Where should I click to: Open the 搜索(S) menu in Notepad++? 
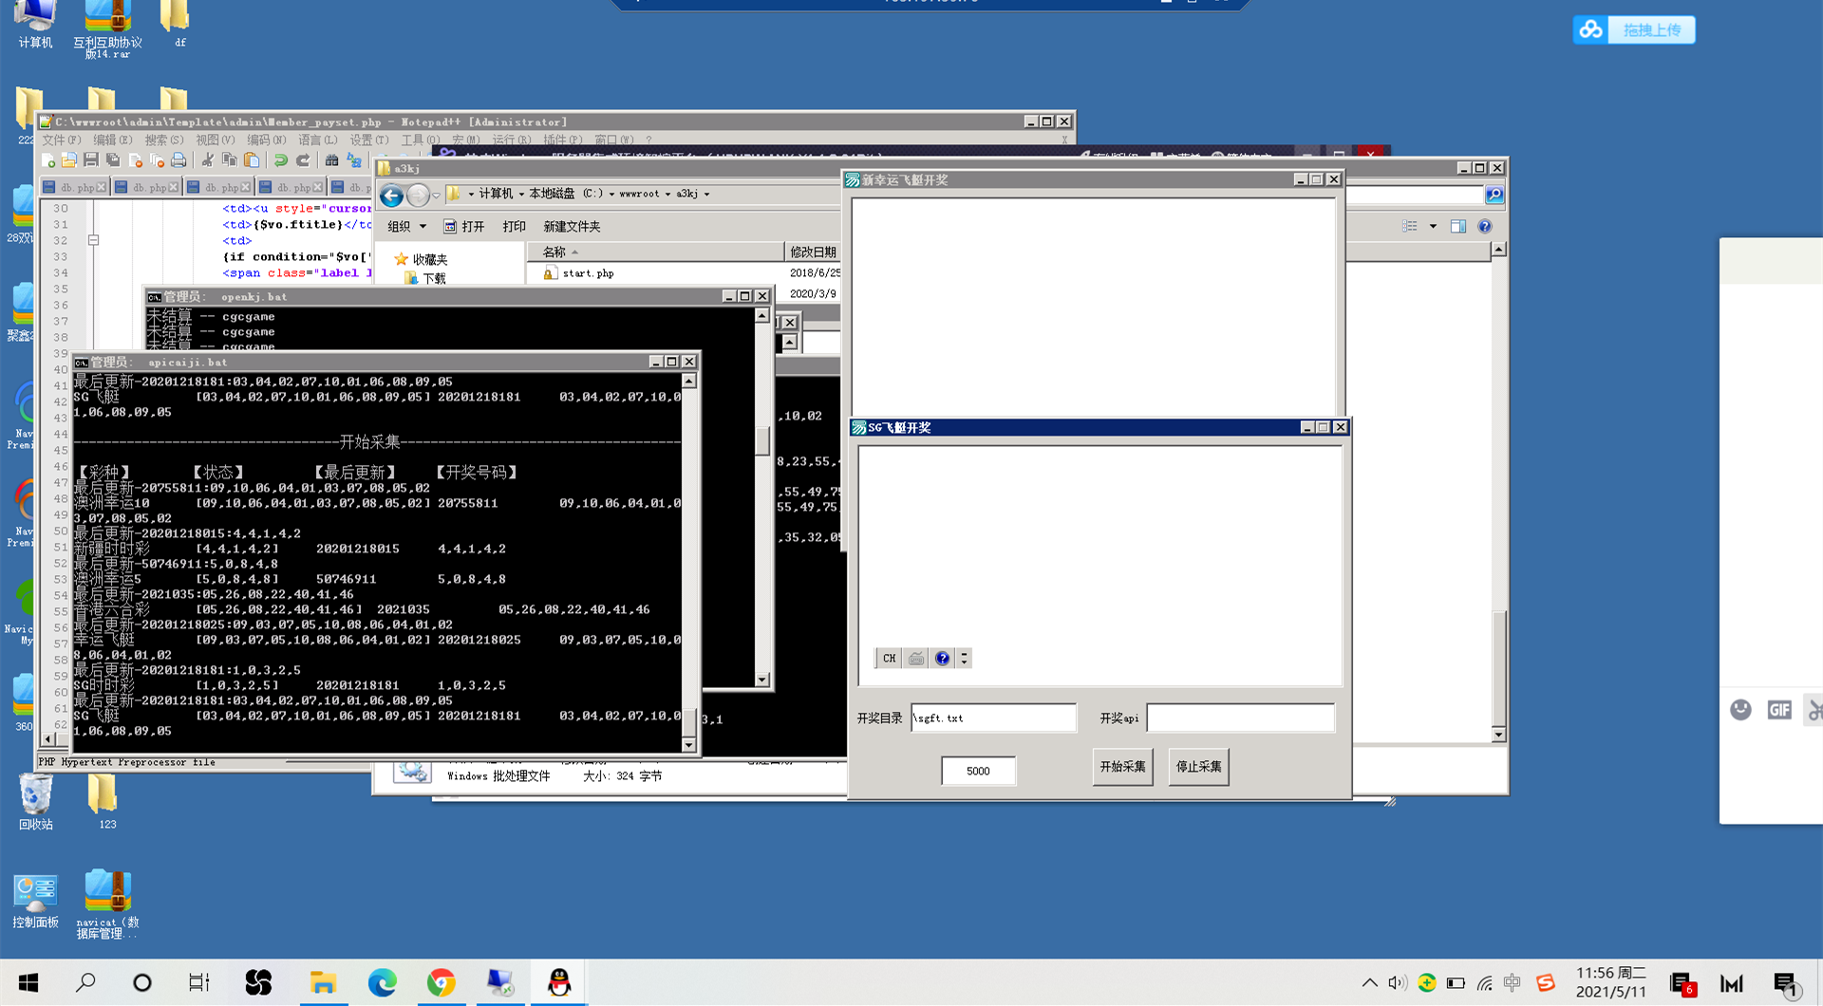coord(164,140)
